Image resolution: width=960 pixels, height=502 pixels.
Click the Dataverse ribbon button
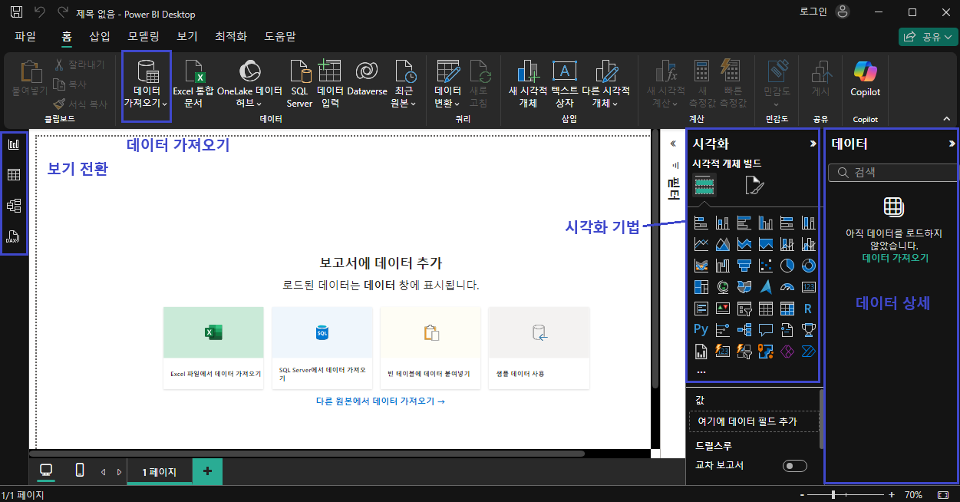[367, 79]
